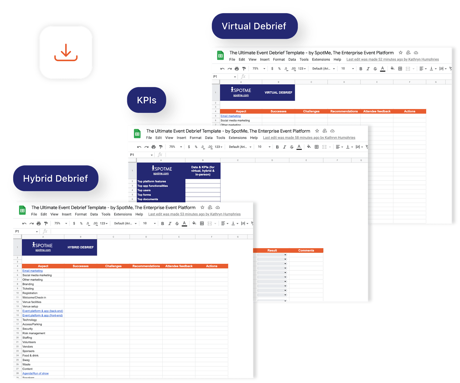Follow the Email marketing hyperlink
The width and height of the screenshot is (460, 383).
pyautogui.click(x=33, y=271)
